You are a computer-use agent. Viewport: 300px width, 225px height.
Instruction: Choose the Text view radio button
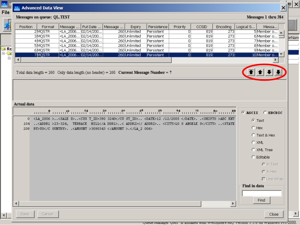tap(253, 120)
